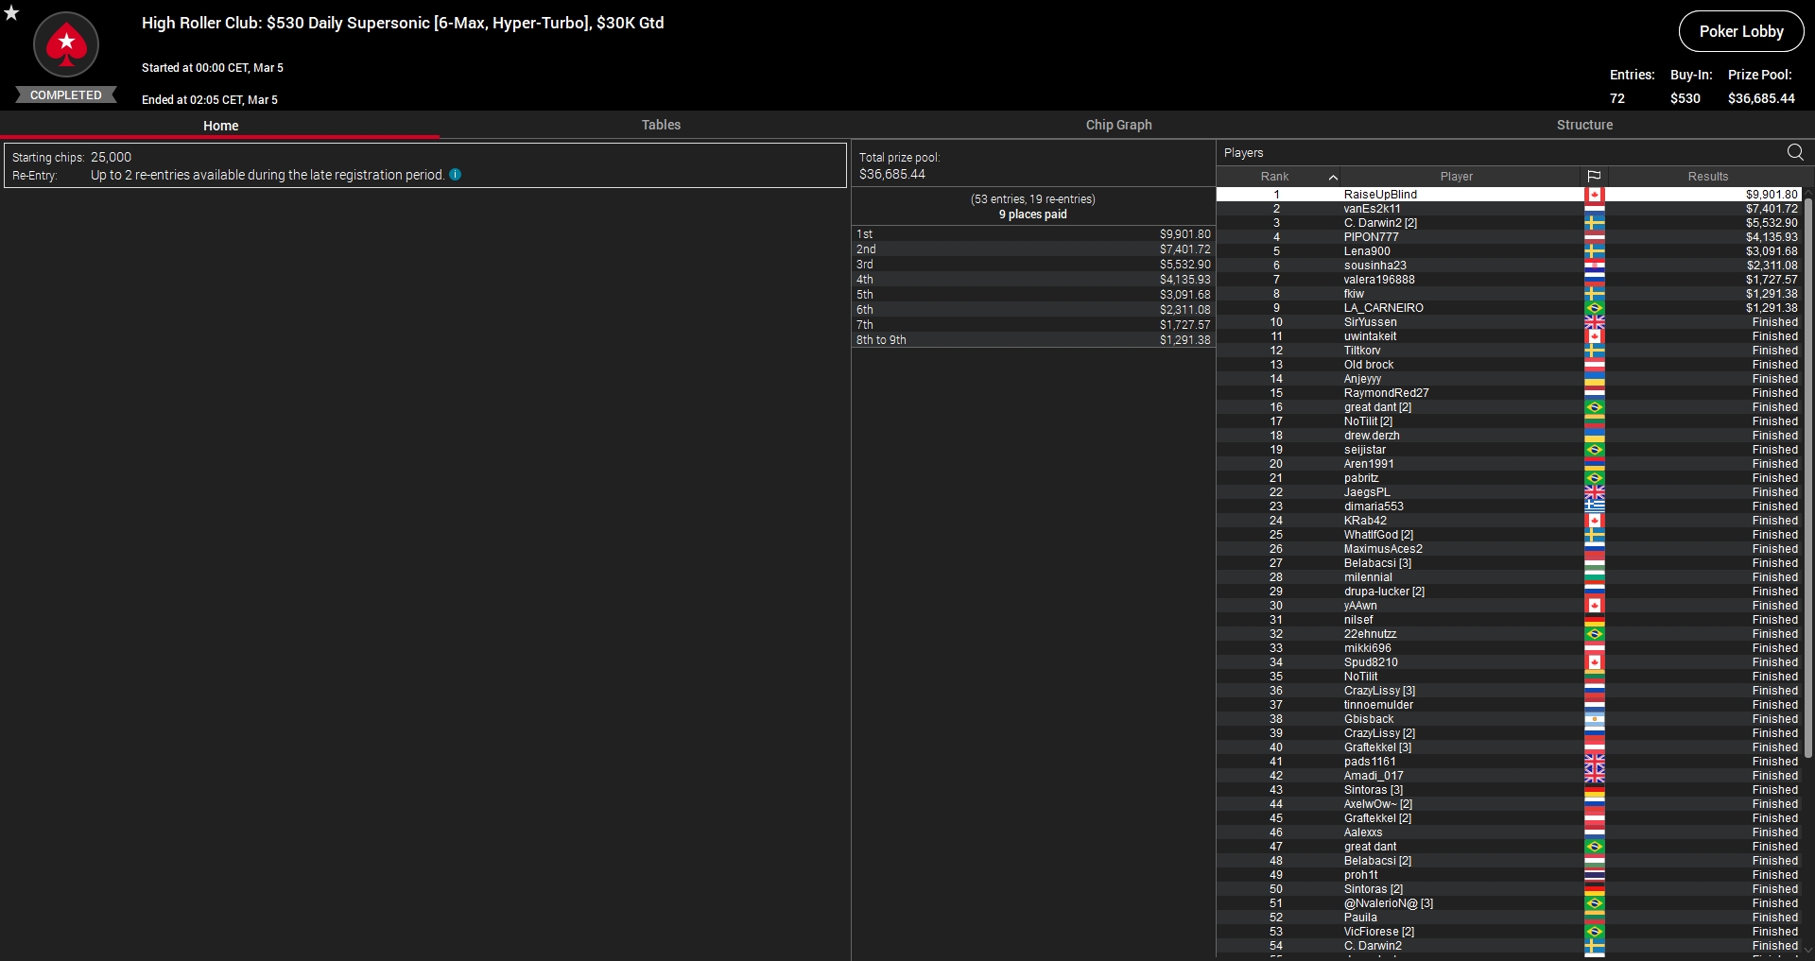Viewport: 1815px width, 961px height.
Task: Click the flag next to great dant [2]
Action: tap(1595, 407)
